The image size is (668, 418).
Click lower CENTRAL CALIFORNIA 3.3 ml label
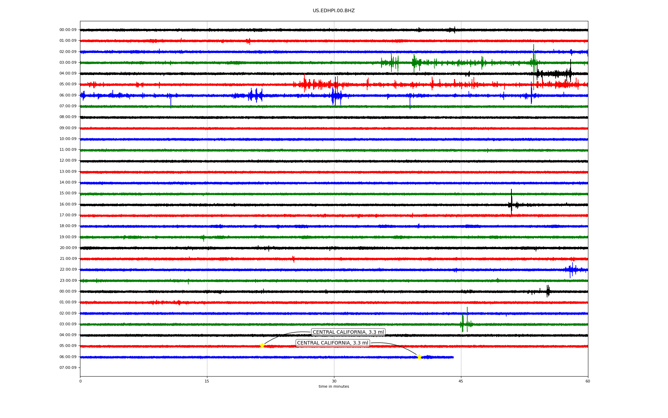pyautogui.click(x=332, y=343)
